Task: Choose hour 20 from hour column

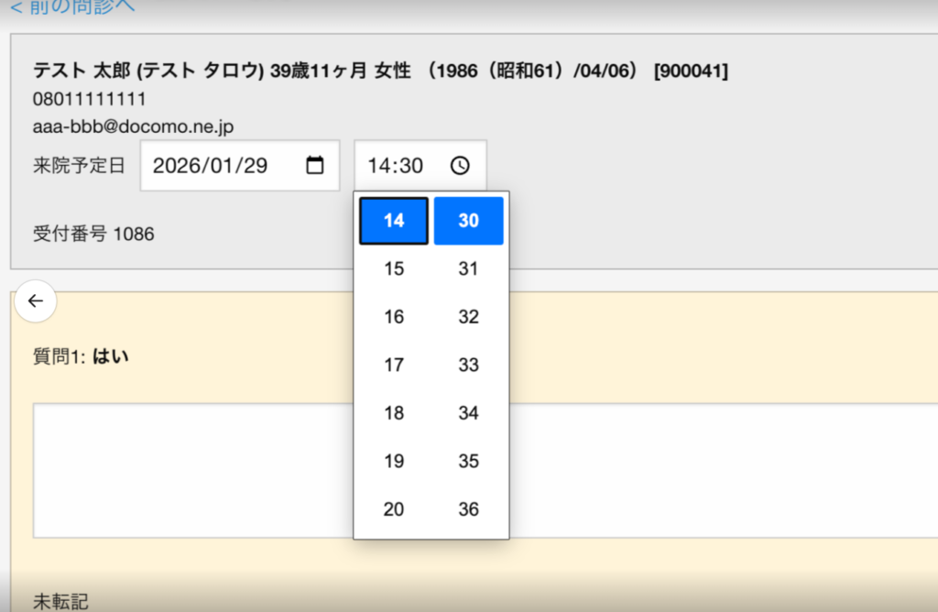Action: click(x=394, y=509)
